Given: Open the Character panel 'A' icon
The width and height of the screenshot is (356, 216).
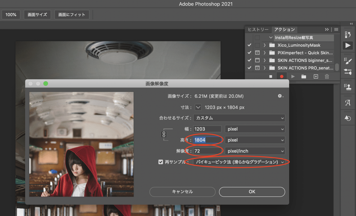Looking at the screenshot, I should tap(347, 103).
